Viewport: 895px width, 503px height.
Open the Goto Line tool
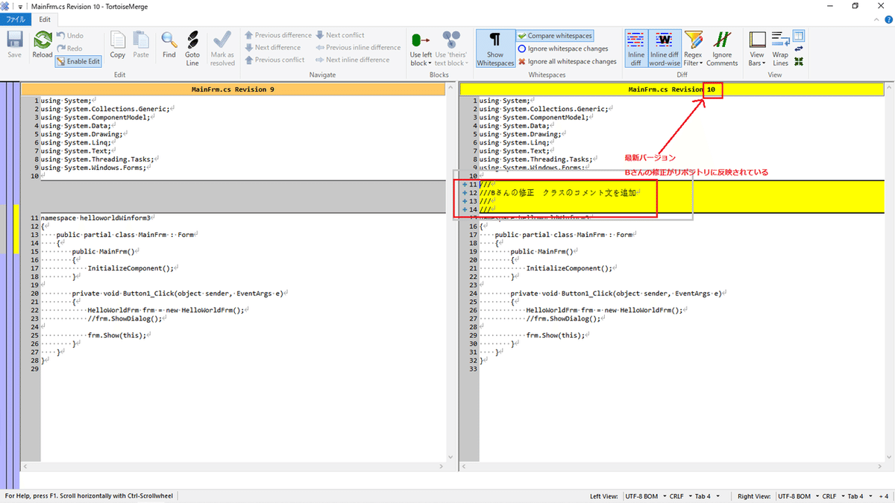[x=192, y=48]
